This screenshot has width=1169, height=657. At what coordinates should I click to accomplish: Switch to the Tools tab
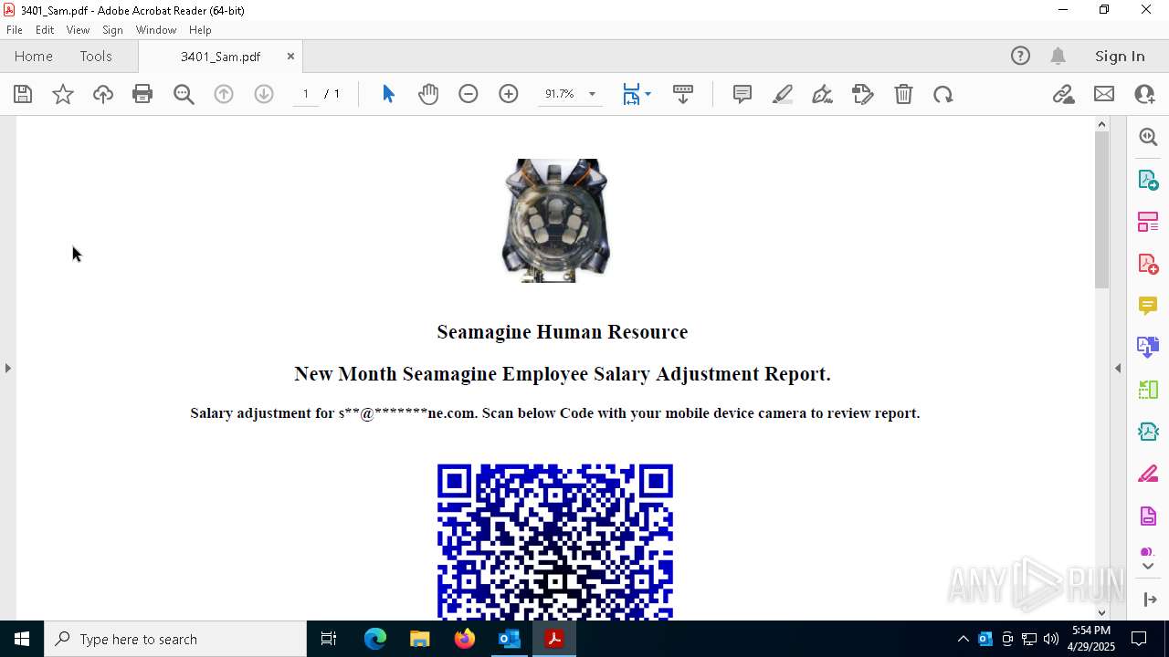click(x=96, y=56)
